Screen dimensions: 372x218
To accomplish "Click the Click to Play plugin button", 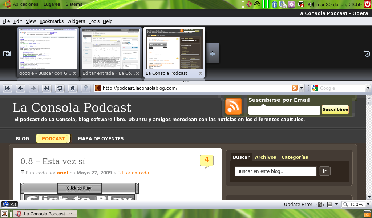I will [x=80, y=188].
